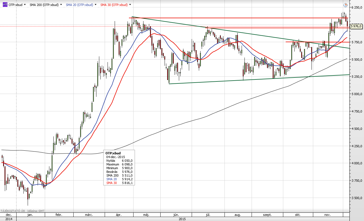Screen dimensions: 364x221
Task: Click the 3 500,0 price axis label
Action: (357, 198)
